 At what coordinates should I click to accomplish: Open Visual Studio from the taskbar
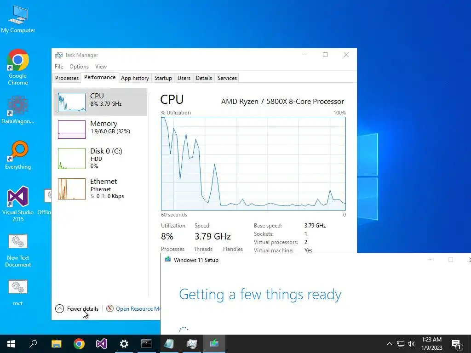(102, 344)
